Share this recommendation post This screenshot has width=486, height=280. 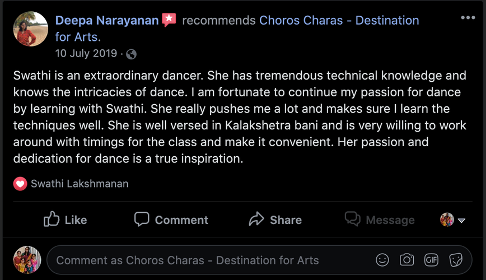[275, 220]
